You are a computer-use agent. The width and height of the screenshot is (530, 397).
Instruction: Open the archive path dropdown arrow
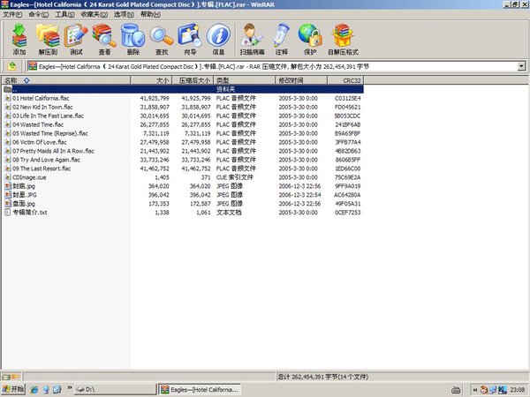click(521, 66)
